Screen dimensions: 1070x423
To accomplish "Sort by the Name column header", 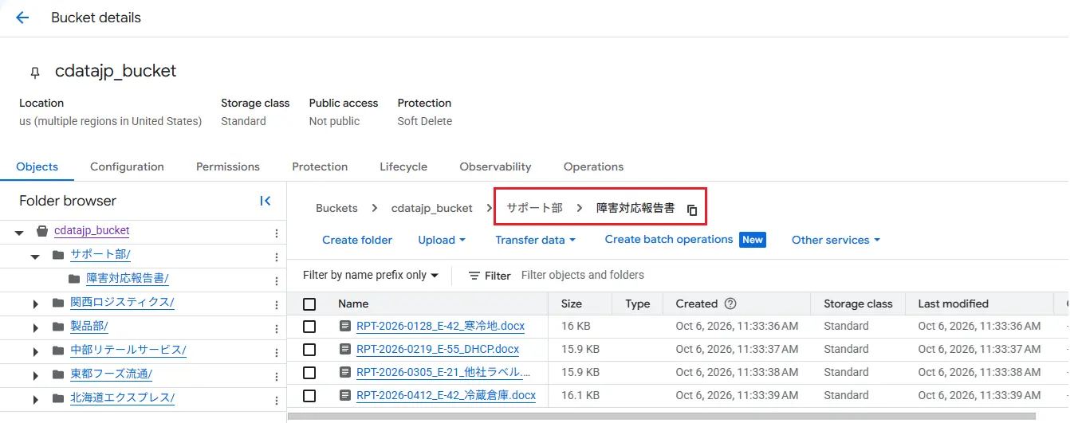I will (353, 304).
